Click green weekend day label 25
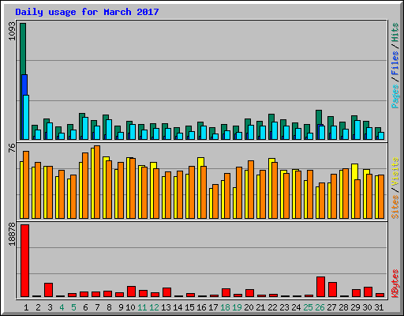Screen dimensions: 404x316 click(308, 307)
